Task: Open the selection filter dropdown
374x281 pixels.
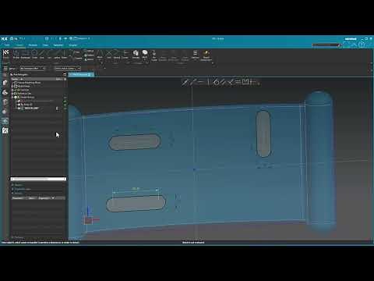Action: pos(33,69)
